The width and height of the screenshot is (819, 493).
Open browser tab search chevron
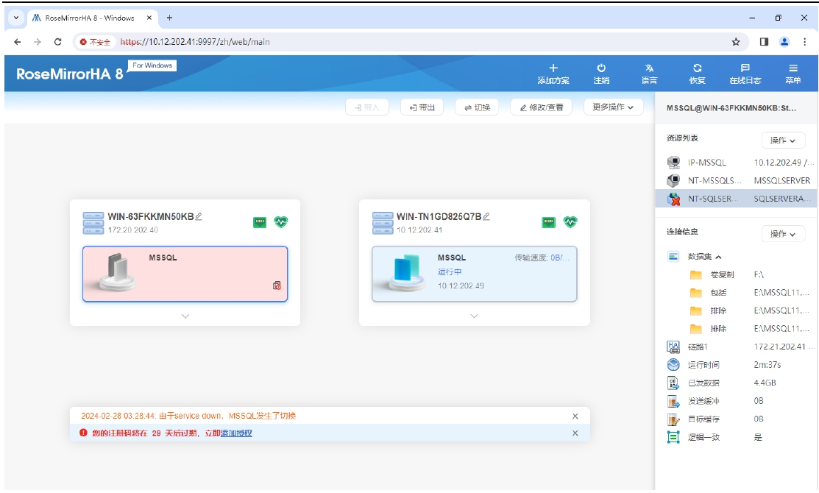click(16, 18)
